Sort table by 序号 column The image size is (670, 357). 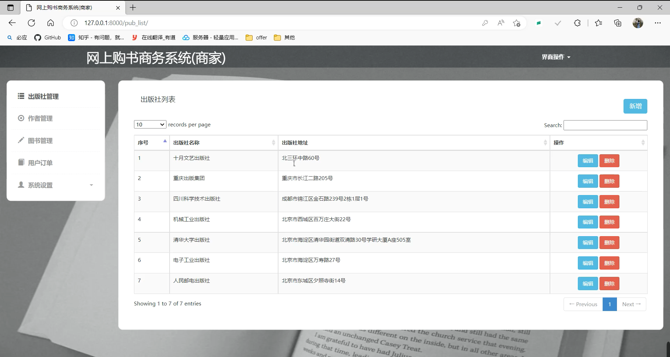click(x=152, y=143)
